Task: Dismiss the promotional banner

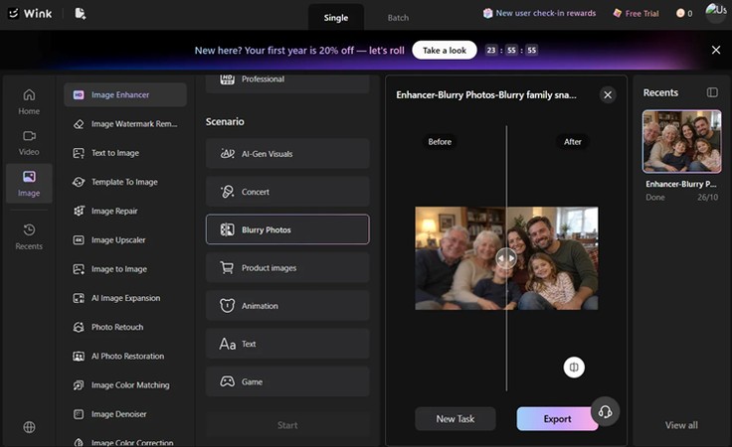Action: (716, 50)
